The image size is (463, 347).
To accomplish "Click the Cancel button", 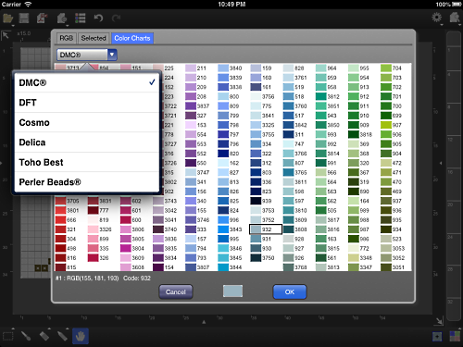I will [176, 291].
